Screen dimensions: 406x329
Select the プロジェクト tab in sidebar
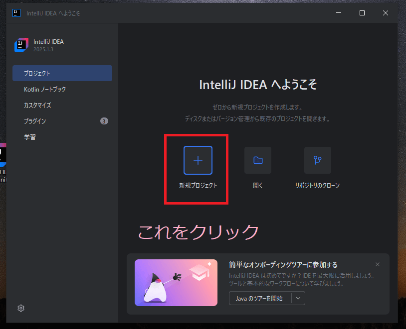coord(62,73)
